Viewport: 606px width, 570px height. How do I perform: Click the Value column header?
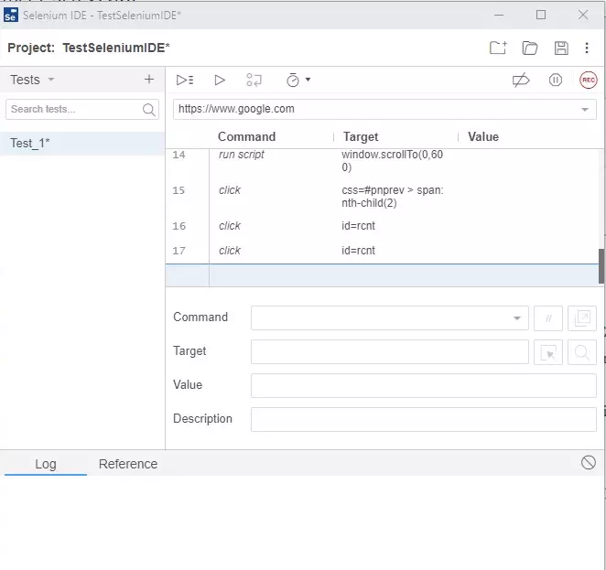483,136
